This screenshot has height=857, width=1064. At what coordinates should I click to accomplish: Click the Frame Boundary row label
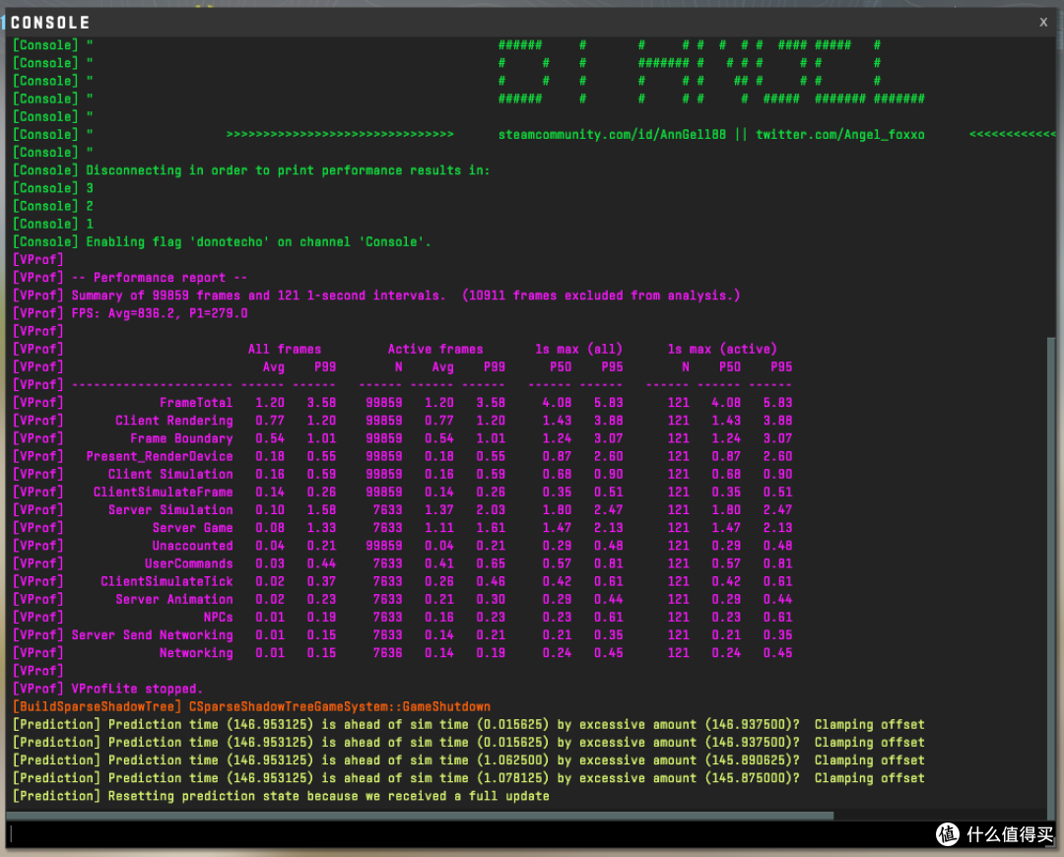[181, 438]
